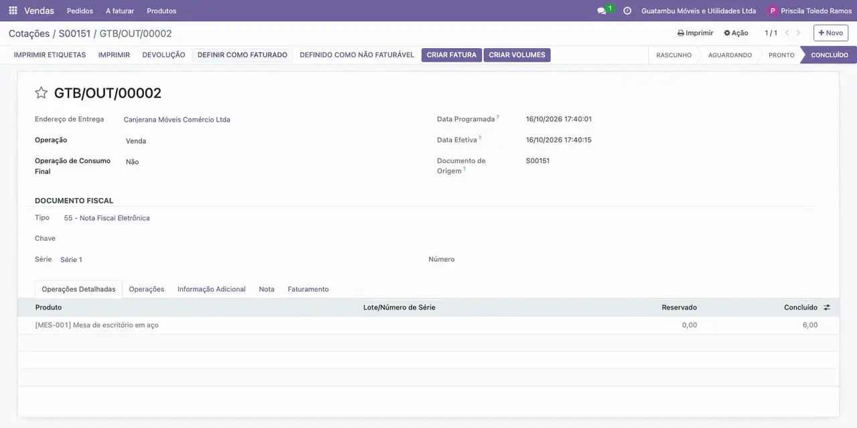857x428 pixels.
Task: Open column options icon in table header
Action: pos(827,308)
